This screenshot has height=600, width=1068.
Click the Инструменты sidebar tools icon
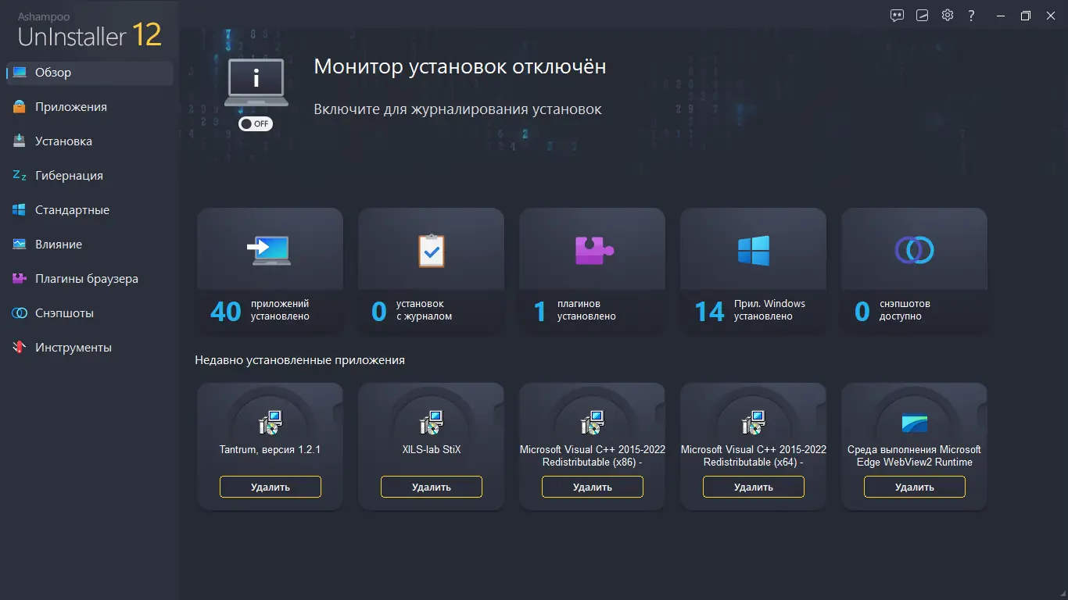[20, 348]
